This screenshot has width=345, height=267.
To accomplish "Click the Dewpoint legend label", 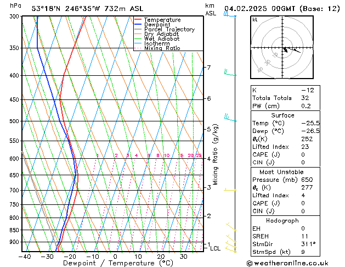I will (x=157, y=25).
